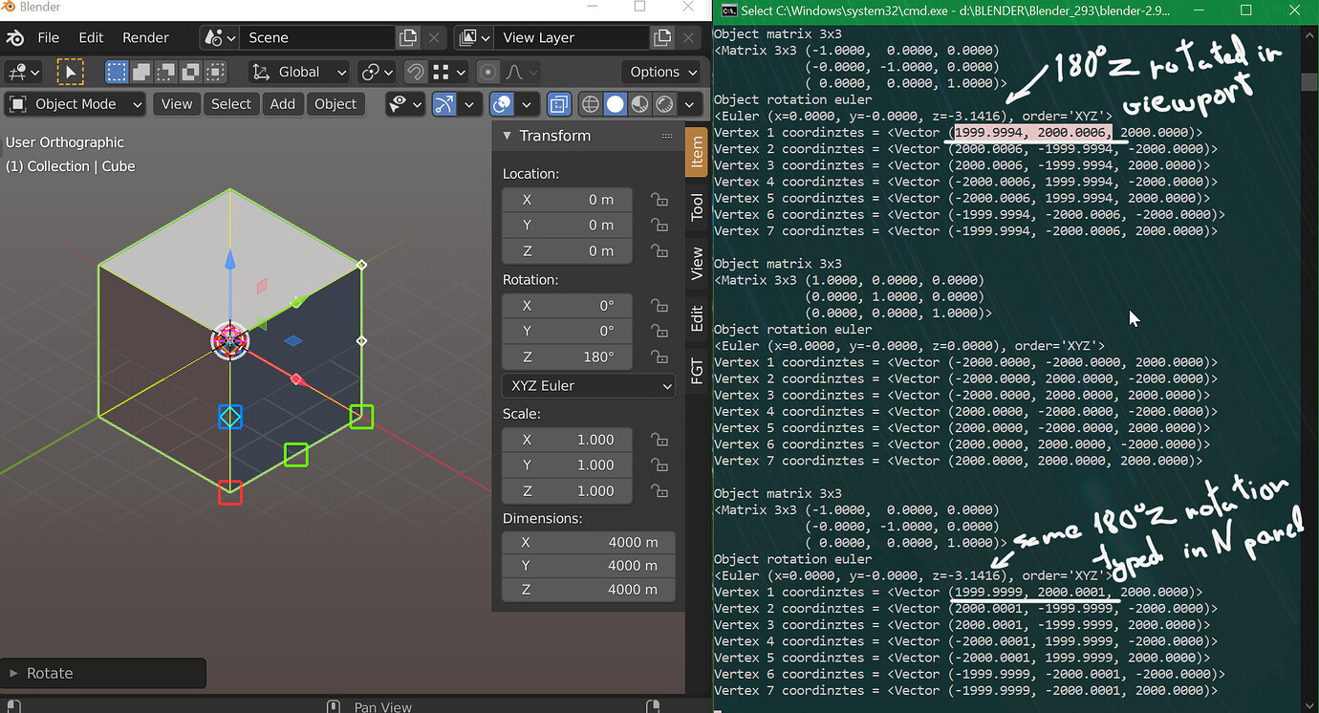Screen dimensions: 1319x713
Task: Collapse the Transform panel
Action: click(507, 136)
